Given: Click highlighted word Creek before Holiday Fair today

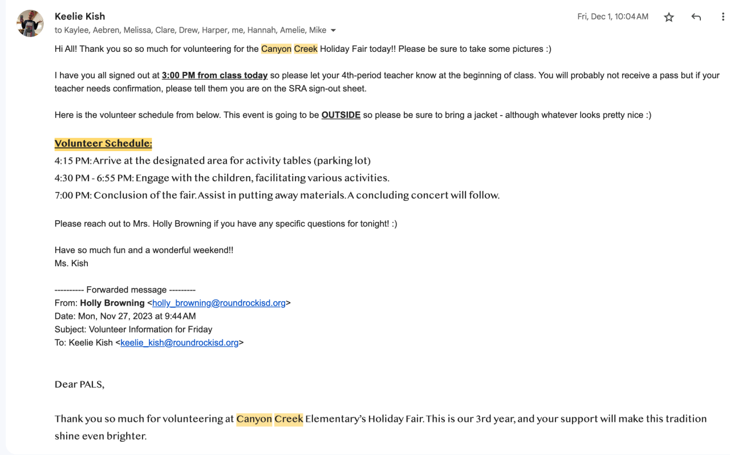Looking at the screenshot, I should 306,49.
